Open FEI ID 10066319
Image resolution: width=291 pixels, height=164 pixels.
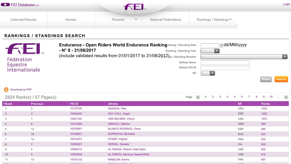coord(76,149)
